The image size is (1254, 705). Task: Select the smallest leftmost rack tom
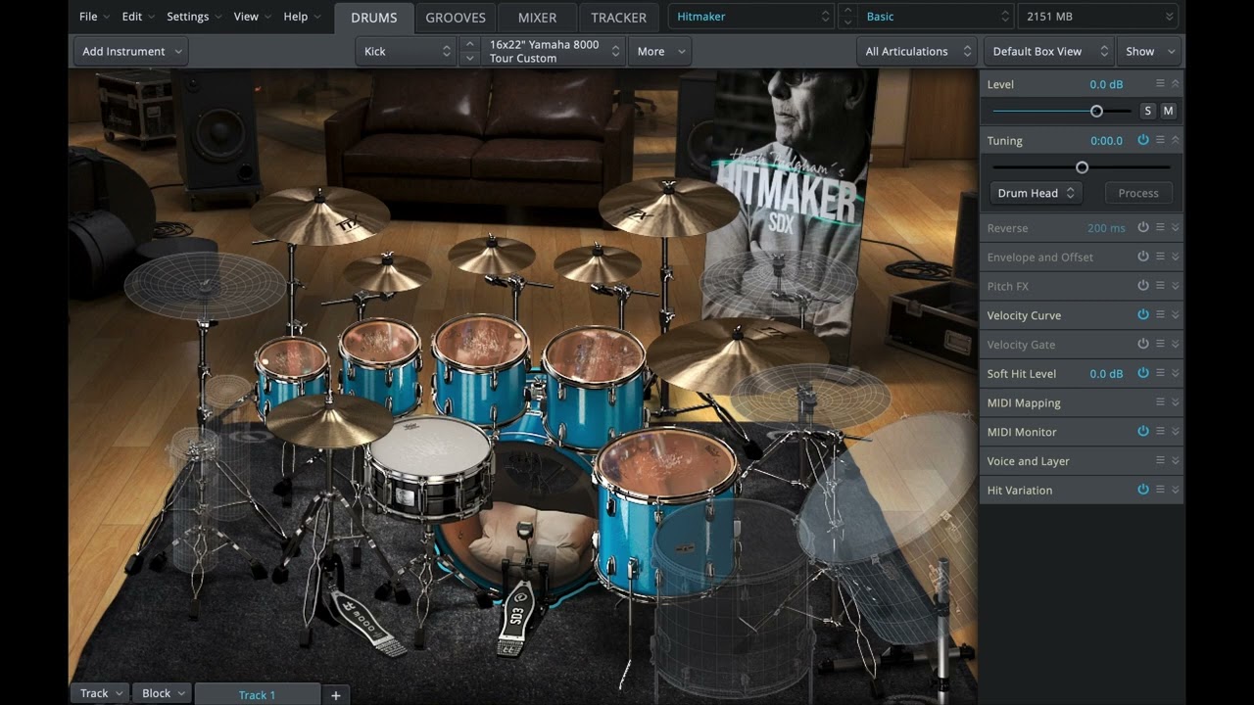pyautogui.click(x=292, y=374)
